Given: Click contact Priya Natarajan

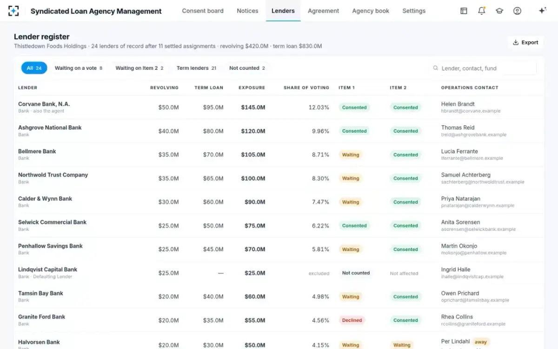Looking at the screenshot, I should [x=461, y=199].
